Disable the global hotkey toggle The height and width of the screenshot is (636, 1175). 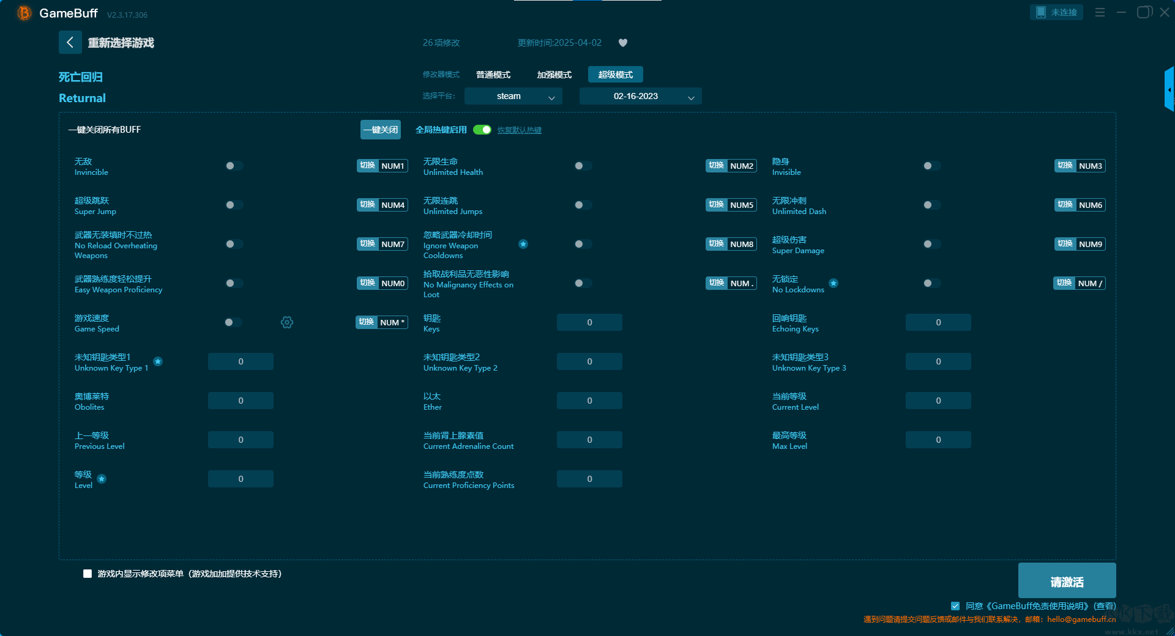coord(482,130)
